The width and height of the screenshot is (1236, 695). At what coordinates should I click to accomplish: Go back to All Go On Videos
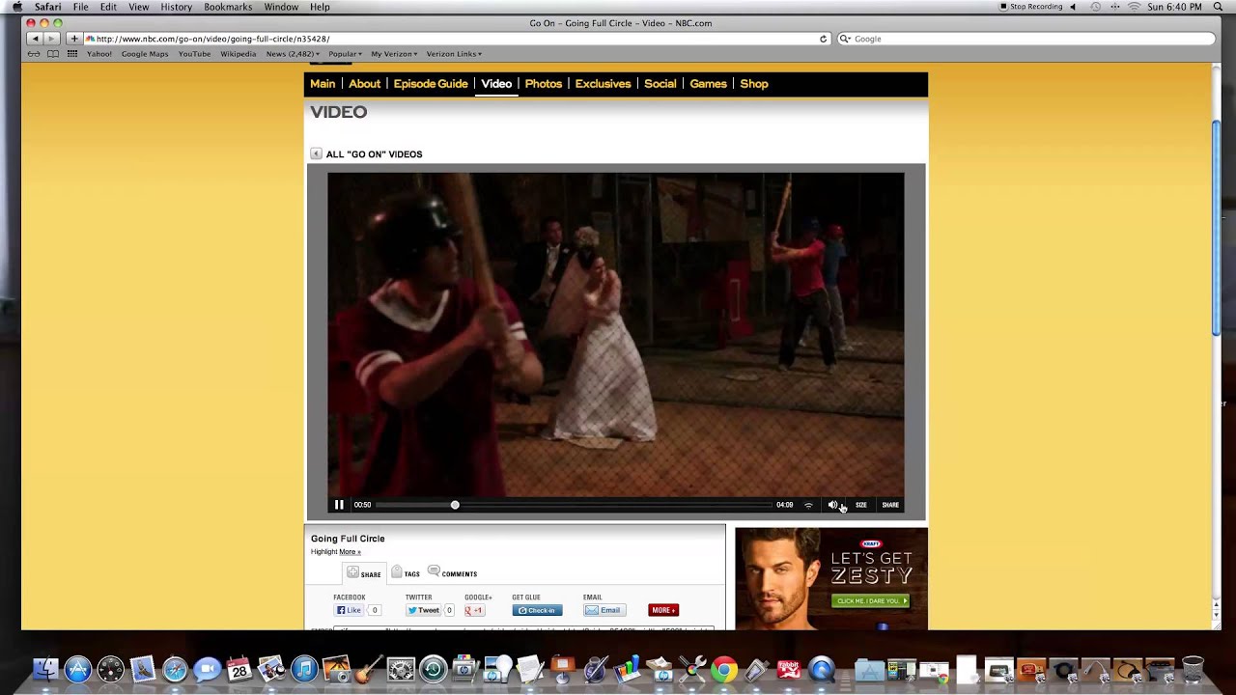[374, 154]
